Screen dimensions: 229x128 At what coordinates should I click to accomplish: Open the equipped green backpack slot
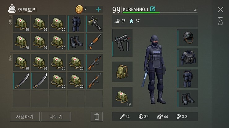click(122, 72)
